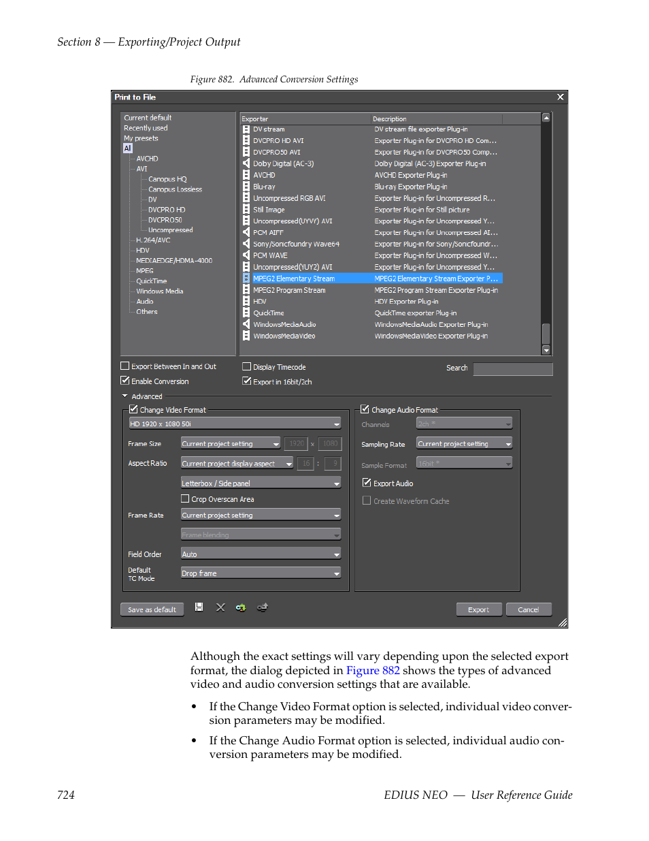Open the Aspect Ratio dropdown
Viewport: 649px width, 841px height.
coord(237,463)
